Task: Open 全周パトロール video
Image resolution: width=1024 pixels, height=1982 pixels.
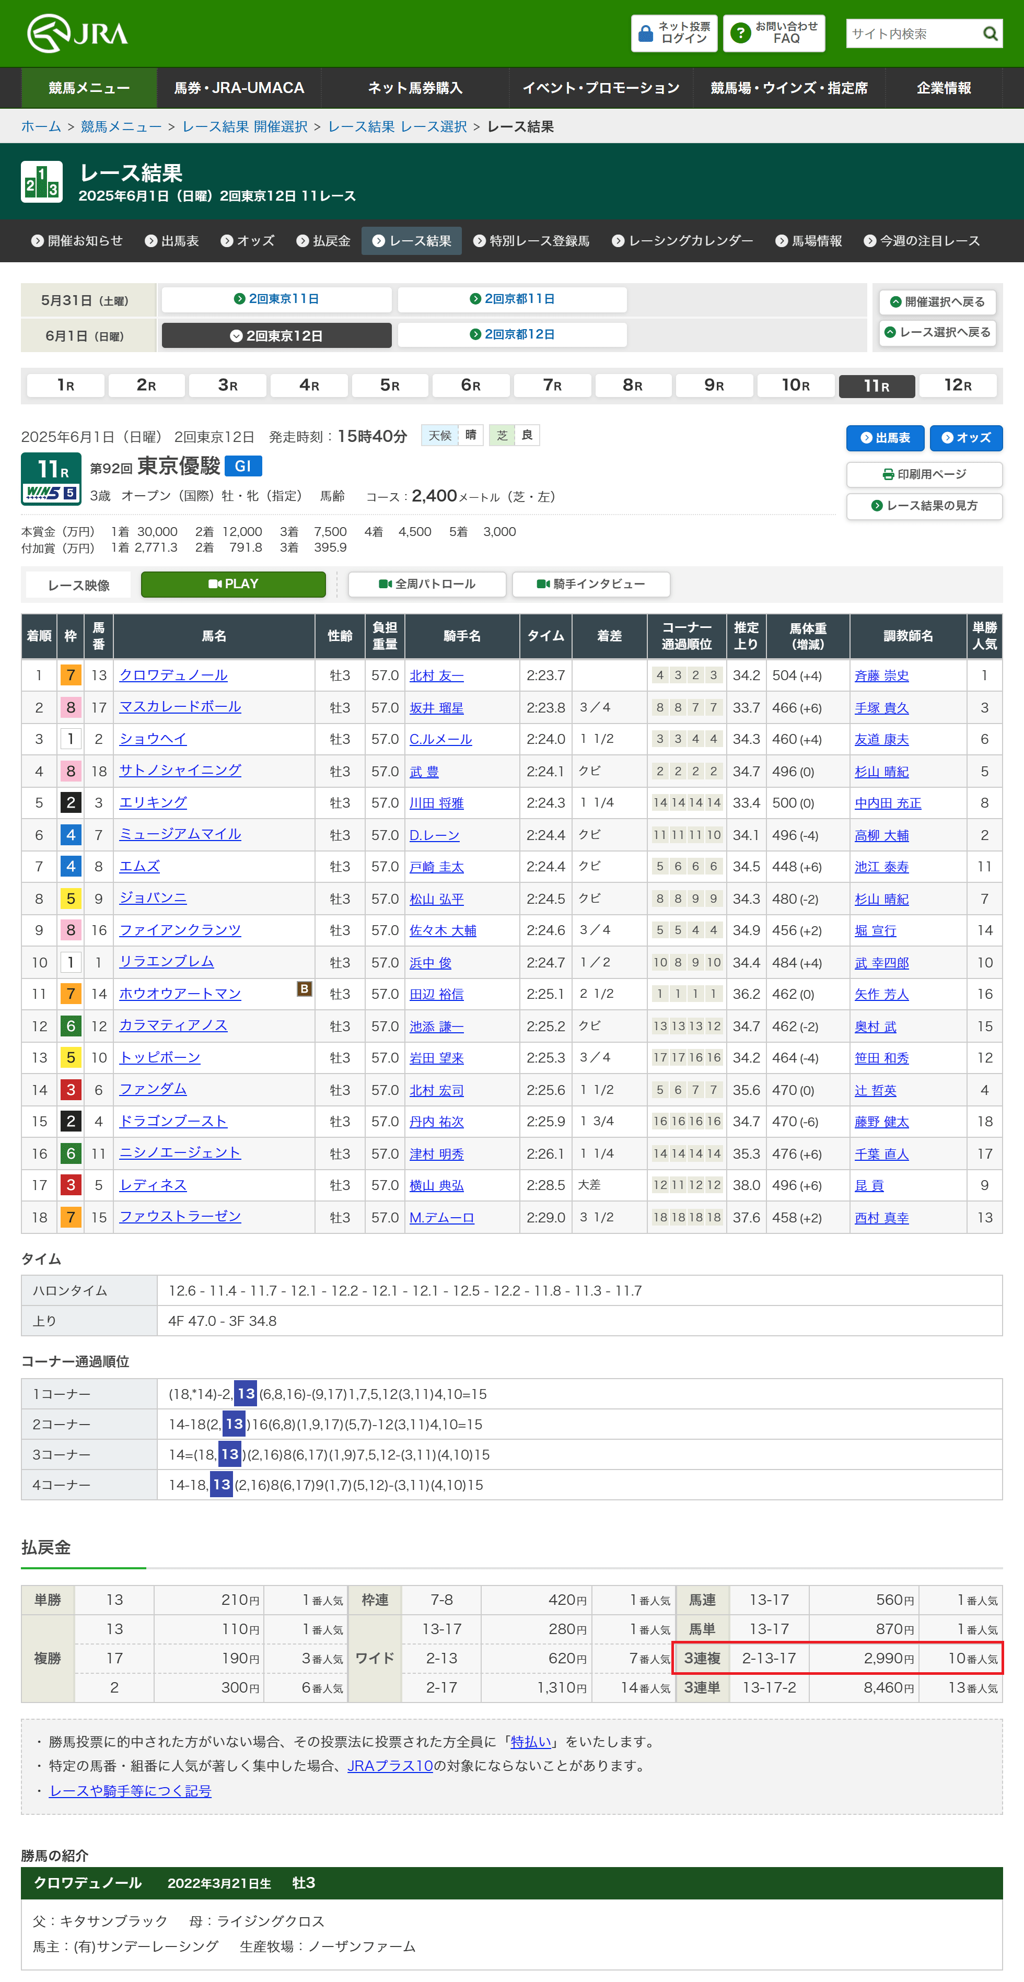Action: coord(427,584)
